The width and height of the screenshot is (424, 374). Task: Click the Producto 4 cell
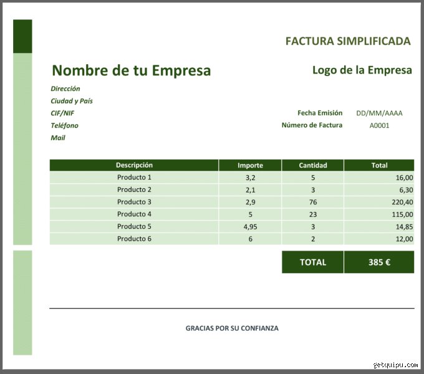point(134,214)
